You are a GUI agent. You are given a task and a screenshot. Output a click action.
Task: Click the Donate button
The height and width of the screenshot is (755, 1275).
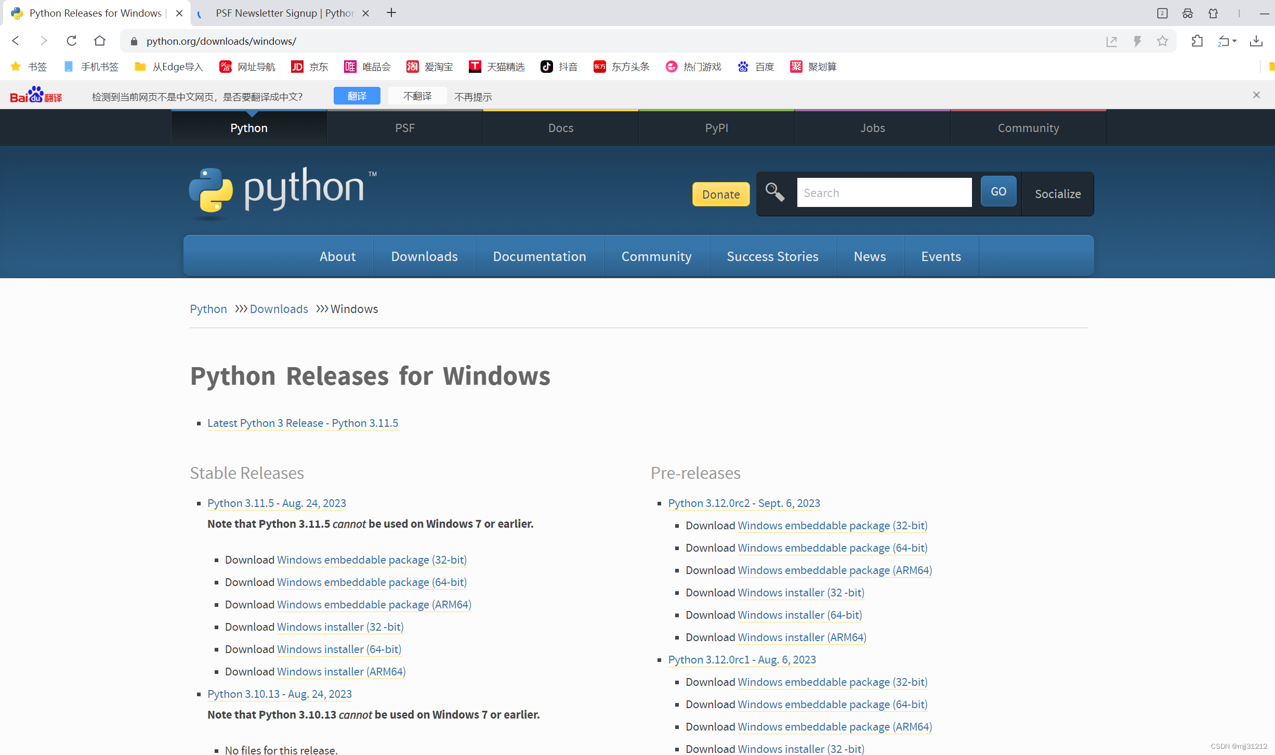(x=720, y=194)
